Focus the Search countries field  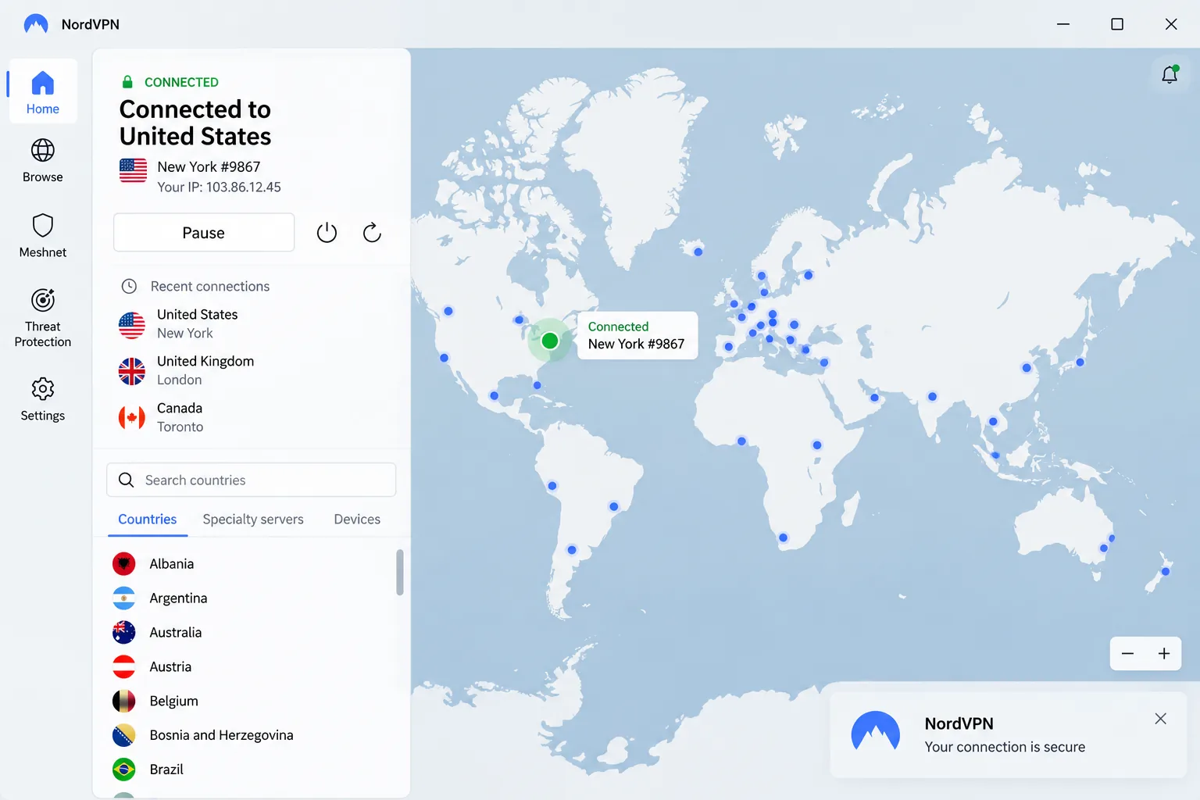click(252, 480)
